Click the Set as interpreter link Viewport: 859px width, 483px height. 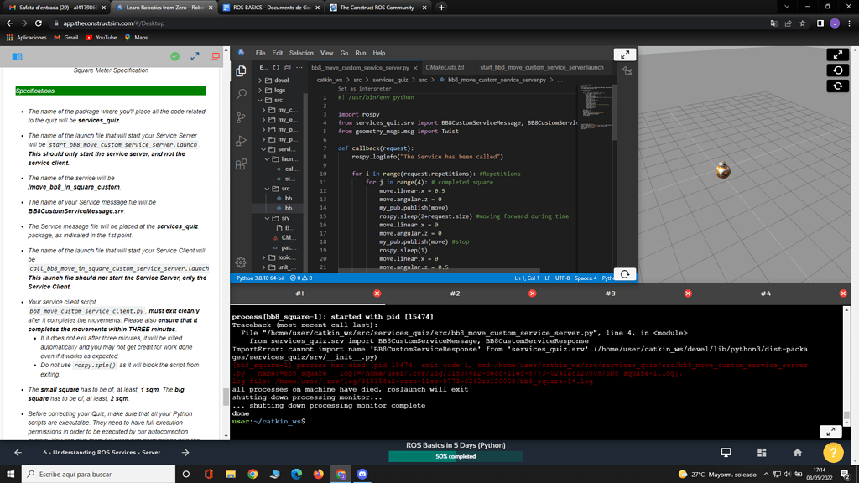pos(364,88)
